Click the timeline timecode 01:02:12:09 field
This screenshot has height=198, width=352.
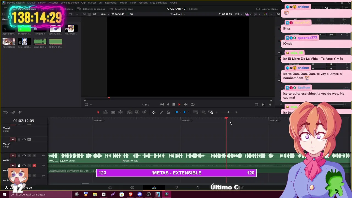(24, 121)
